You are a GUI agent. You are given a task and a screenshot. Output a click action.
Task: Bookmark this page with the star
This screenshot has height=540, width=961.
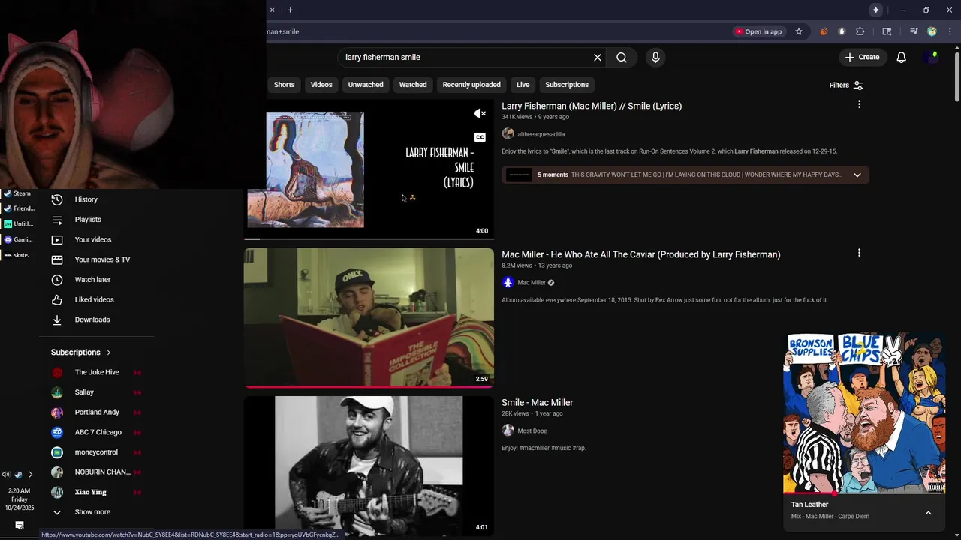coord(799,31)
